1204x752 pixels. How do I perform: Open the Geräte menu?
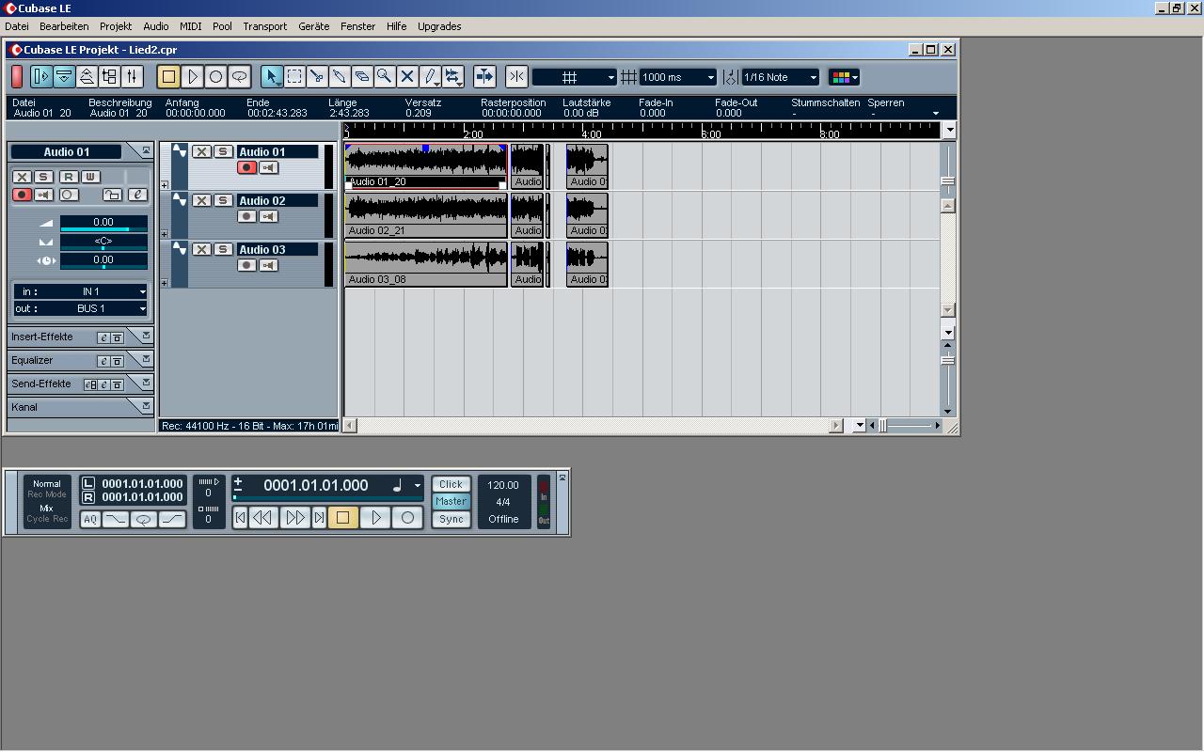(x=313, y=26)
